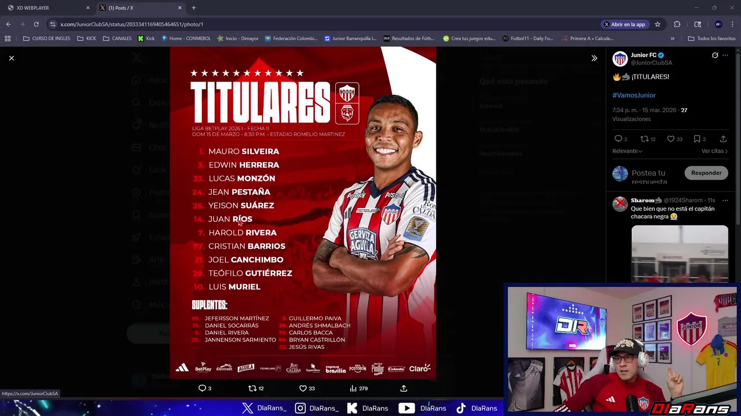
Task: Open the image thumbnail in Sharom's reply
Action: tap(680, 253)
